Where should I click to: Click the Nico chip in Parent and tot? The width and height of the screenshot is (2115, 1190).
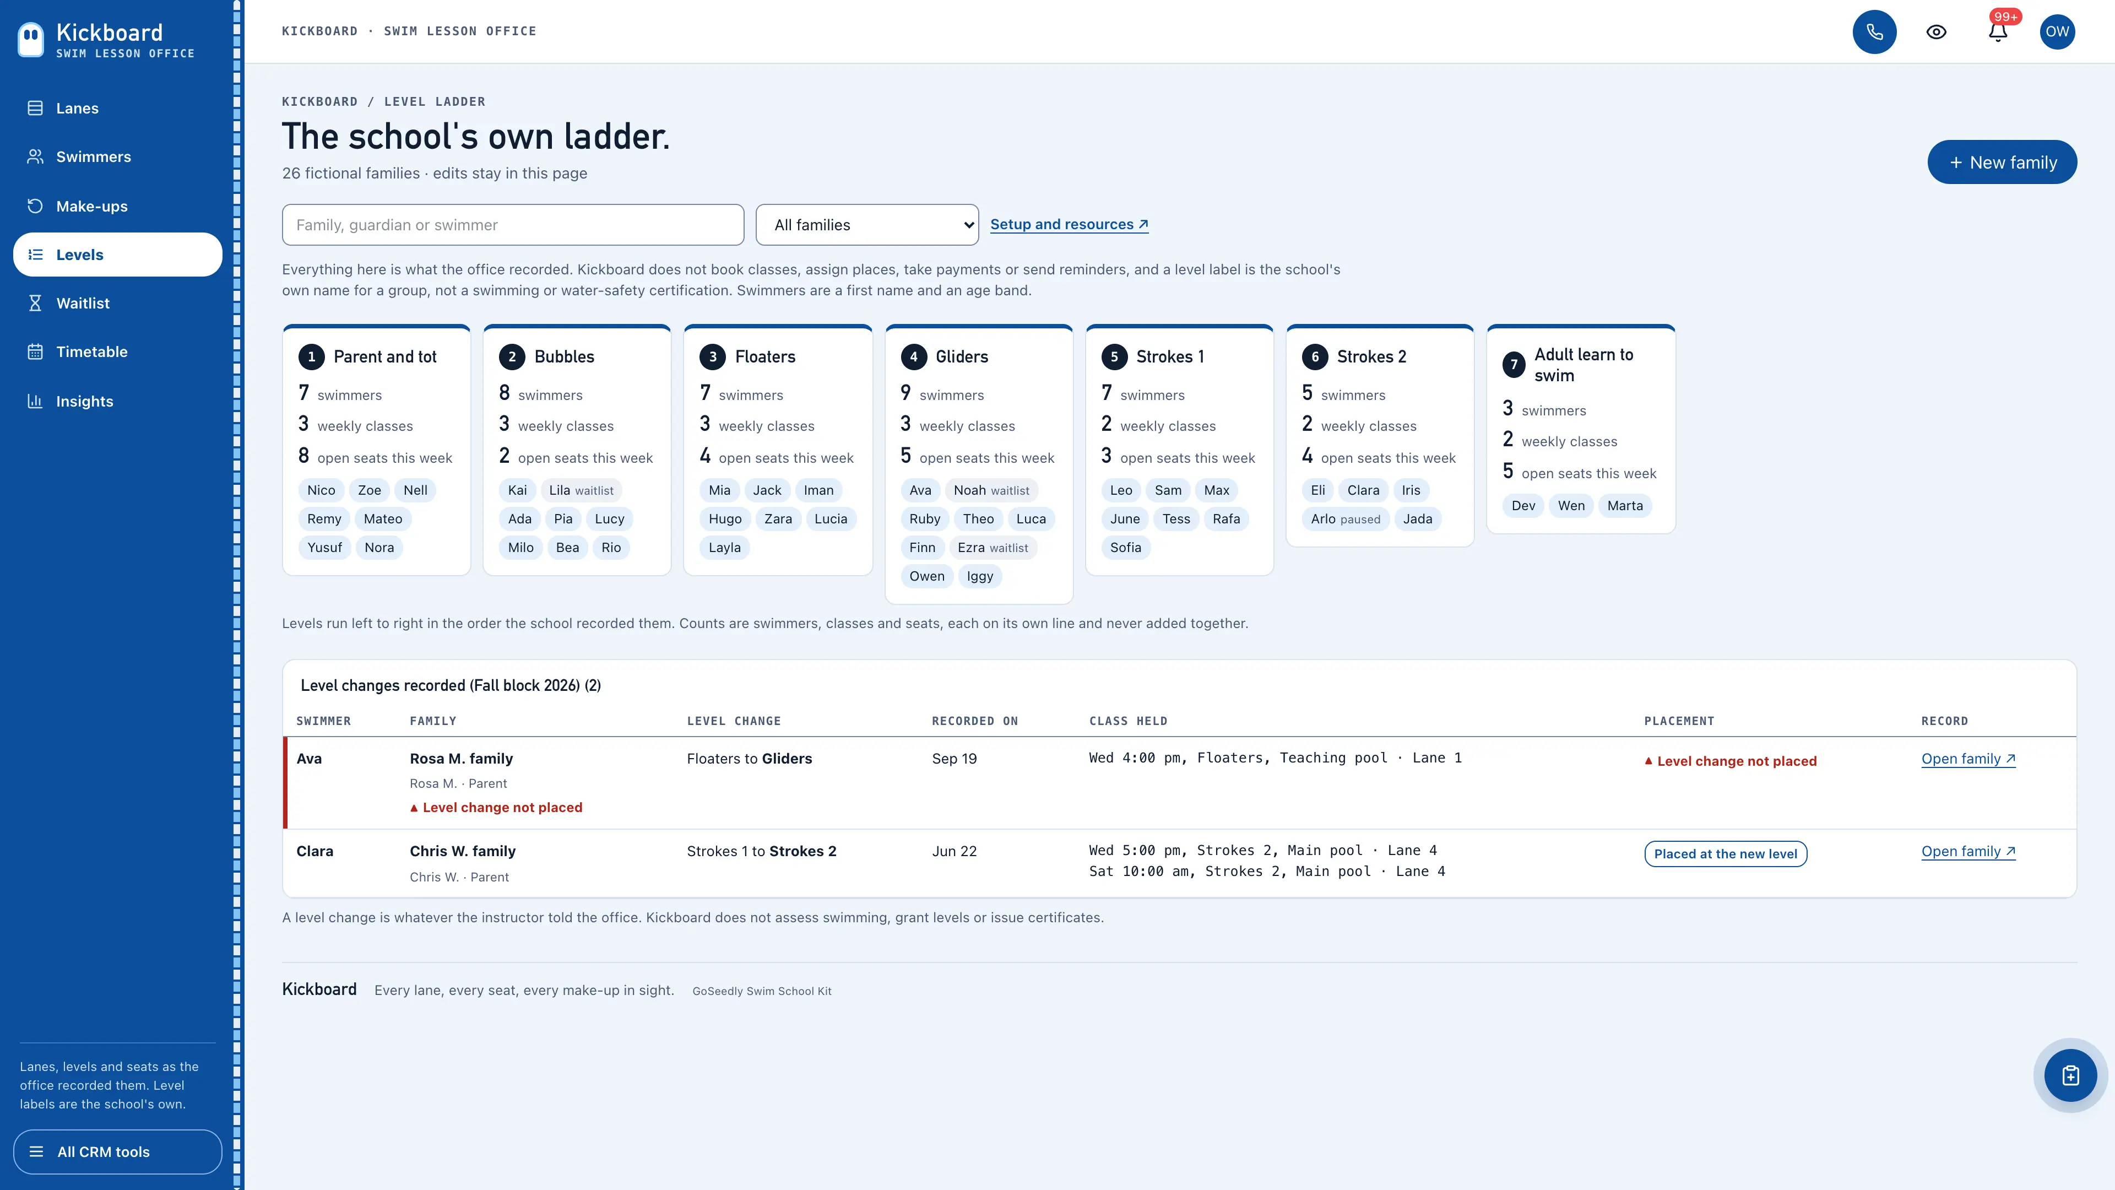click(321, 490)
